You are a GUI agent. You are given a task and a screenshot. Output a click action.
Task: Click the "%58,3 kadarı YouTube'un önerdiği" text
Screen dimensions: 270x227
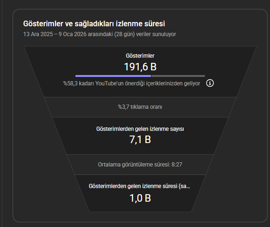tap(104, 83)
